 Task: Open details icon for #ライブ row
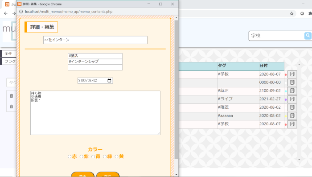(292, 99)
